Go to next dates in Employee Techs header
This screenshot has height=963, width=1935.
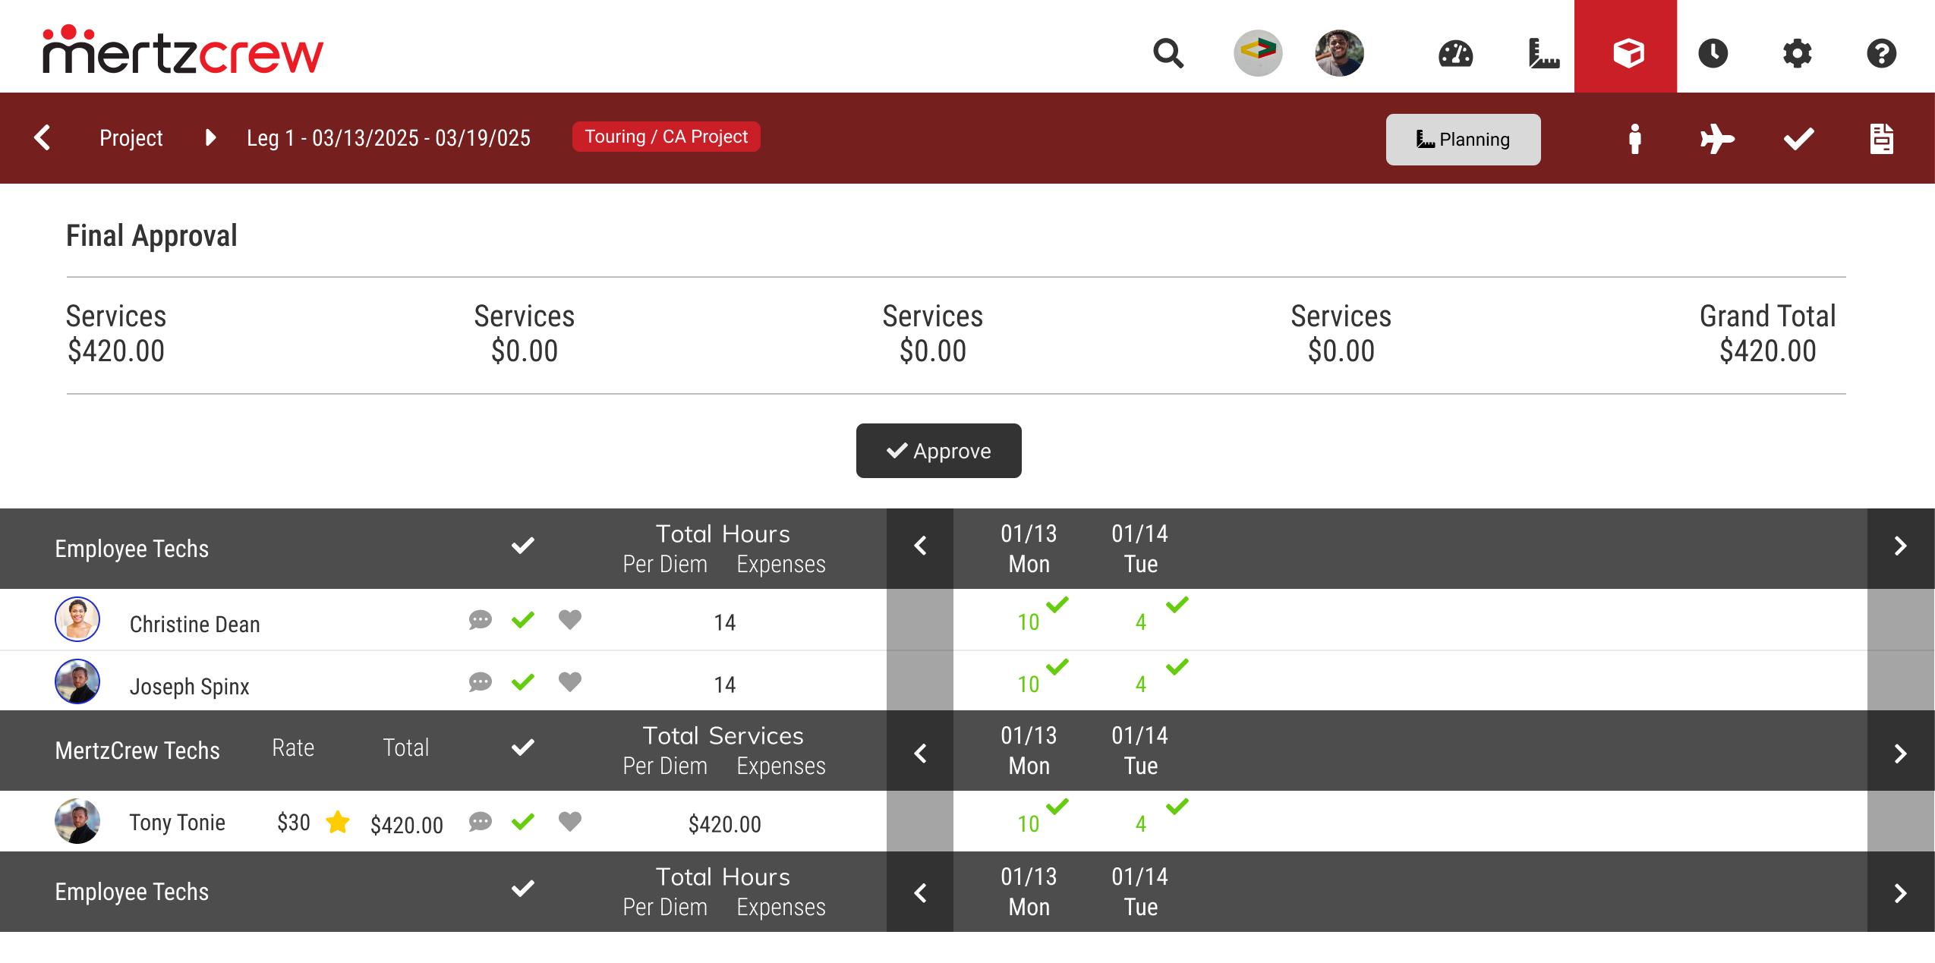(1900, 546)
